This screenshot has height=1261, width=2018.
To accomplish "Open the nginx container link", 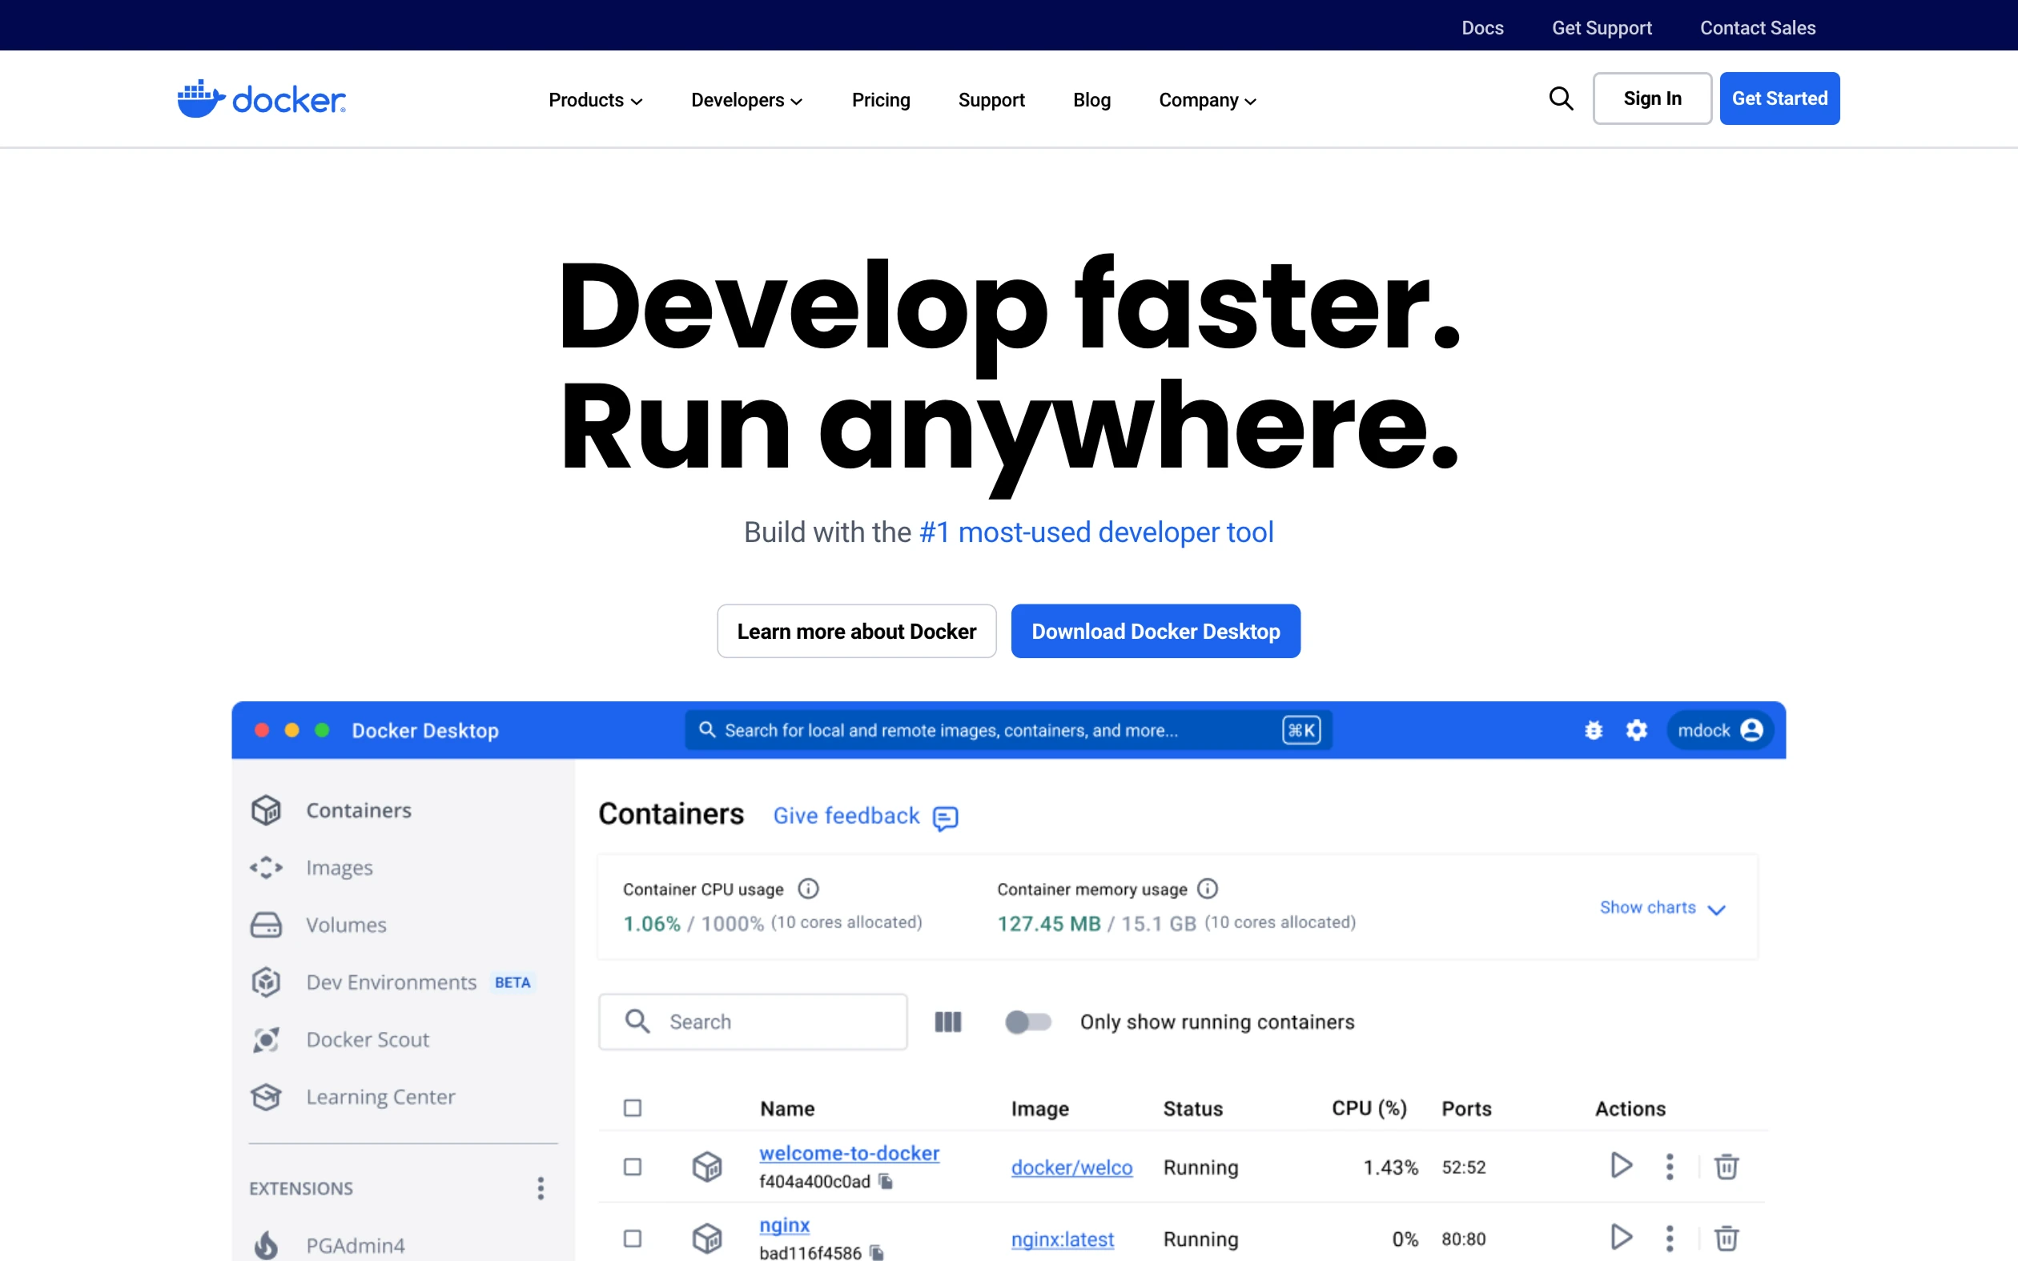I will (x=785, y=1225).
